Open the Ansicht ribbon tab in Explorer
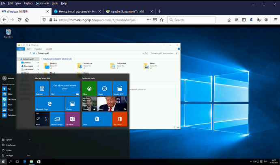 click(x=49, y=49)
